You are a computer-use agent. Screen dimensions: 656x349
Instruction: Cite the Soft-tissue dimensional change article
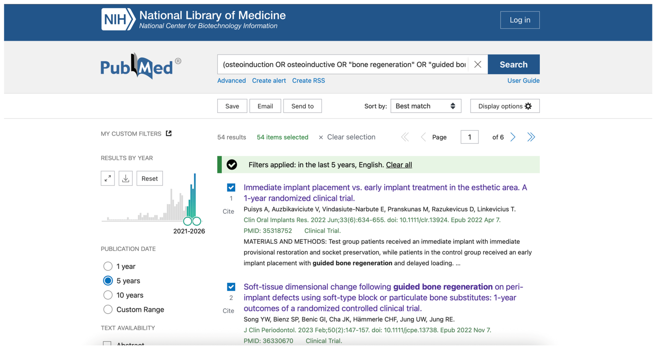coord(228,311)
